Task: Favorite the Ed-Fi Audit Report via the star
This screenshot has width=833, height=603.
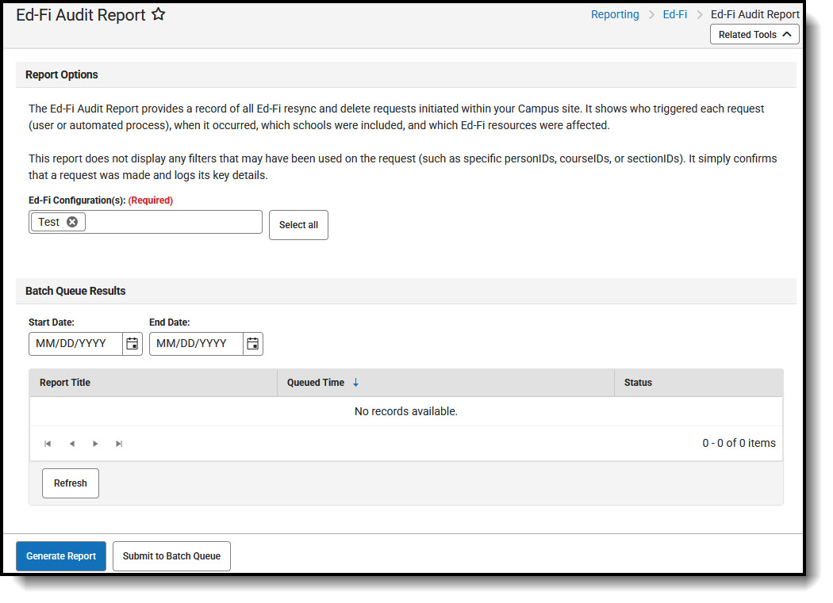Action: [158, 13]
